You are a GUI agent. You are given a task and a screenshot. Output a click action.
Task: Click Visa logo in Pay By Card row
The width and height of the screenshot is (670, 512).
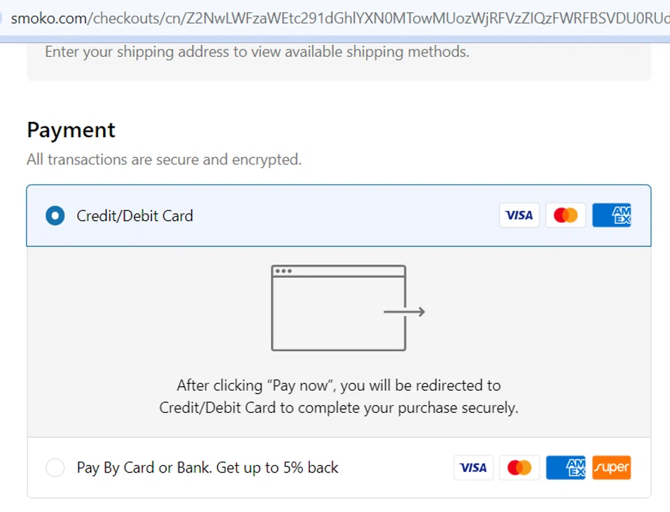click(474, 468)
